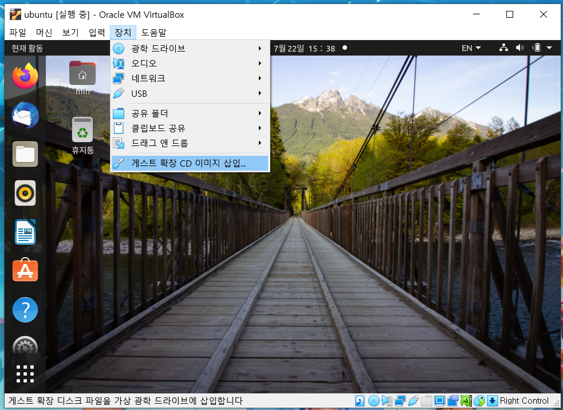Click the guest network icon in top panel
Image resolution: width=563 pixels, height=410 pixels.
(x=504, y=48)
